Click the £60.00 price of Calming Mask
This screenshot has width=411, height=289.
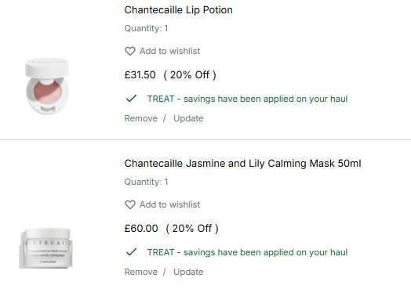(141, 228)
